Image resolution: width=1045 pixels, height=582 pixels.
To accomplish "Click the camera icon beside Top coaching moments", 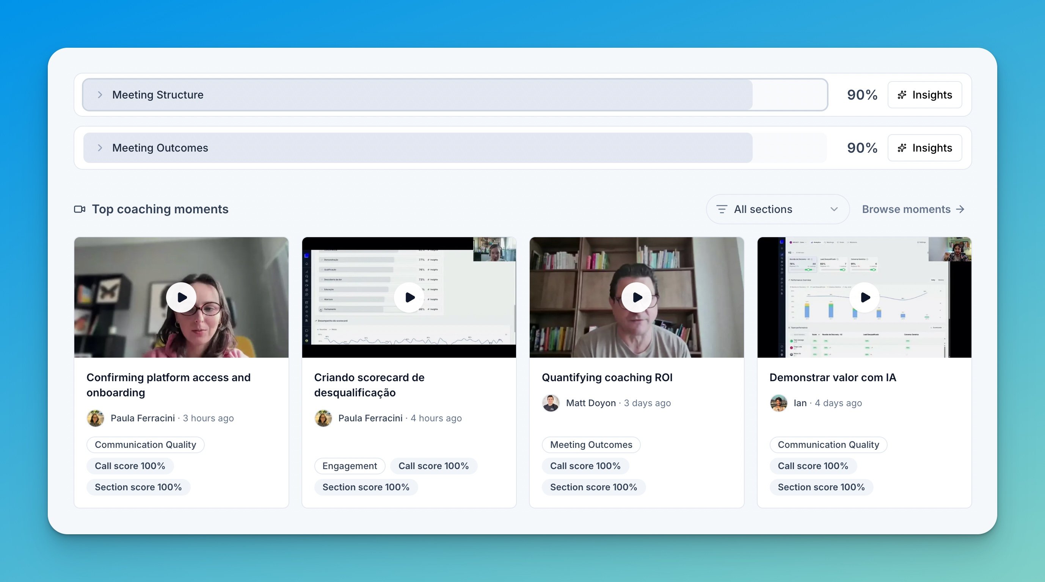I will tap(80, 209).
